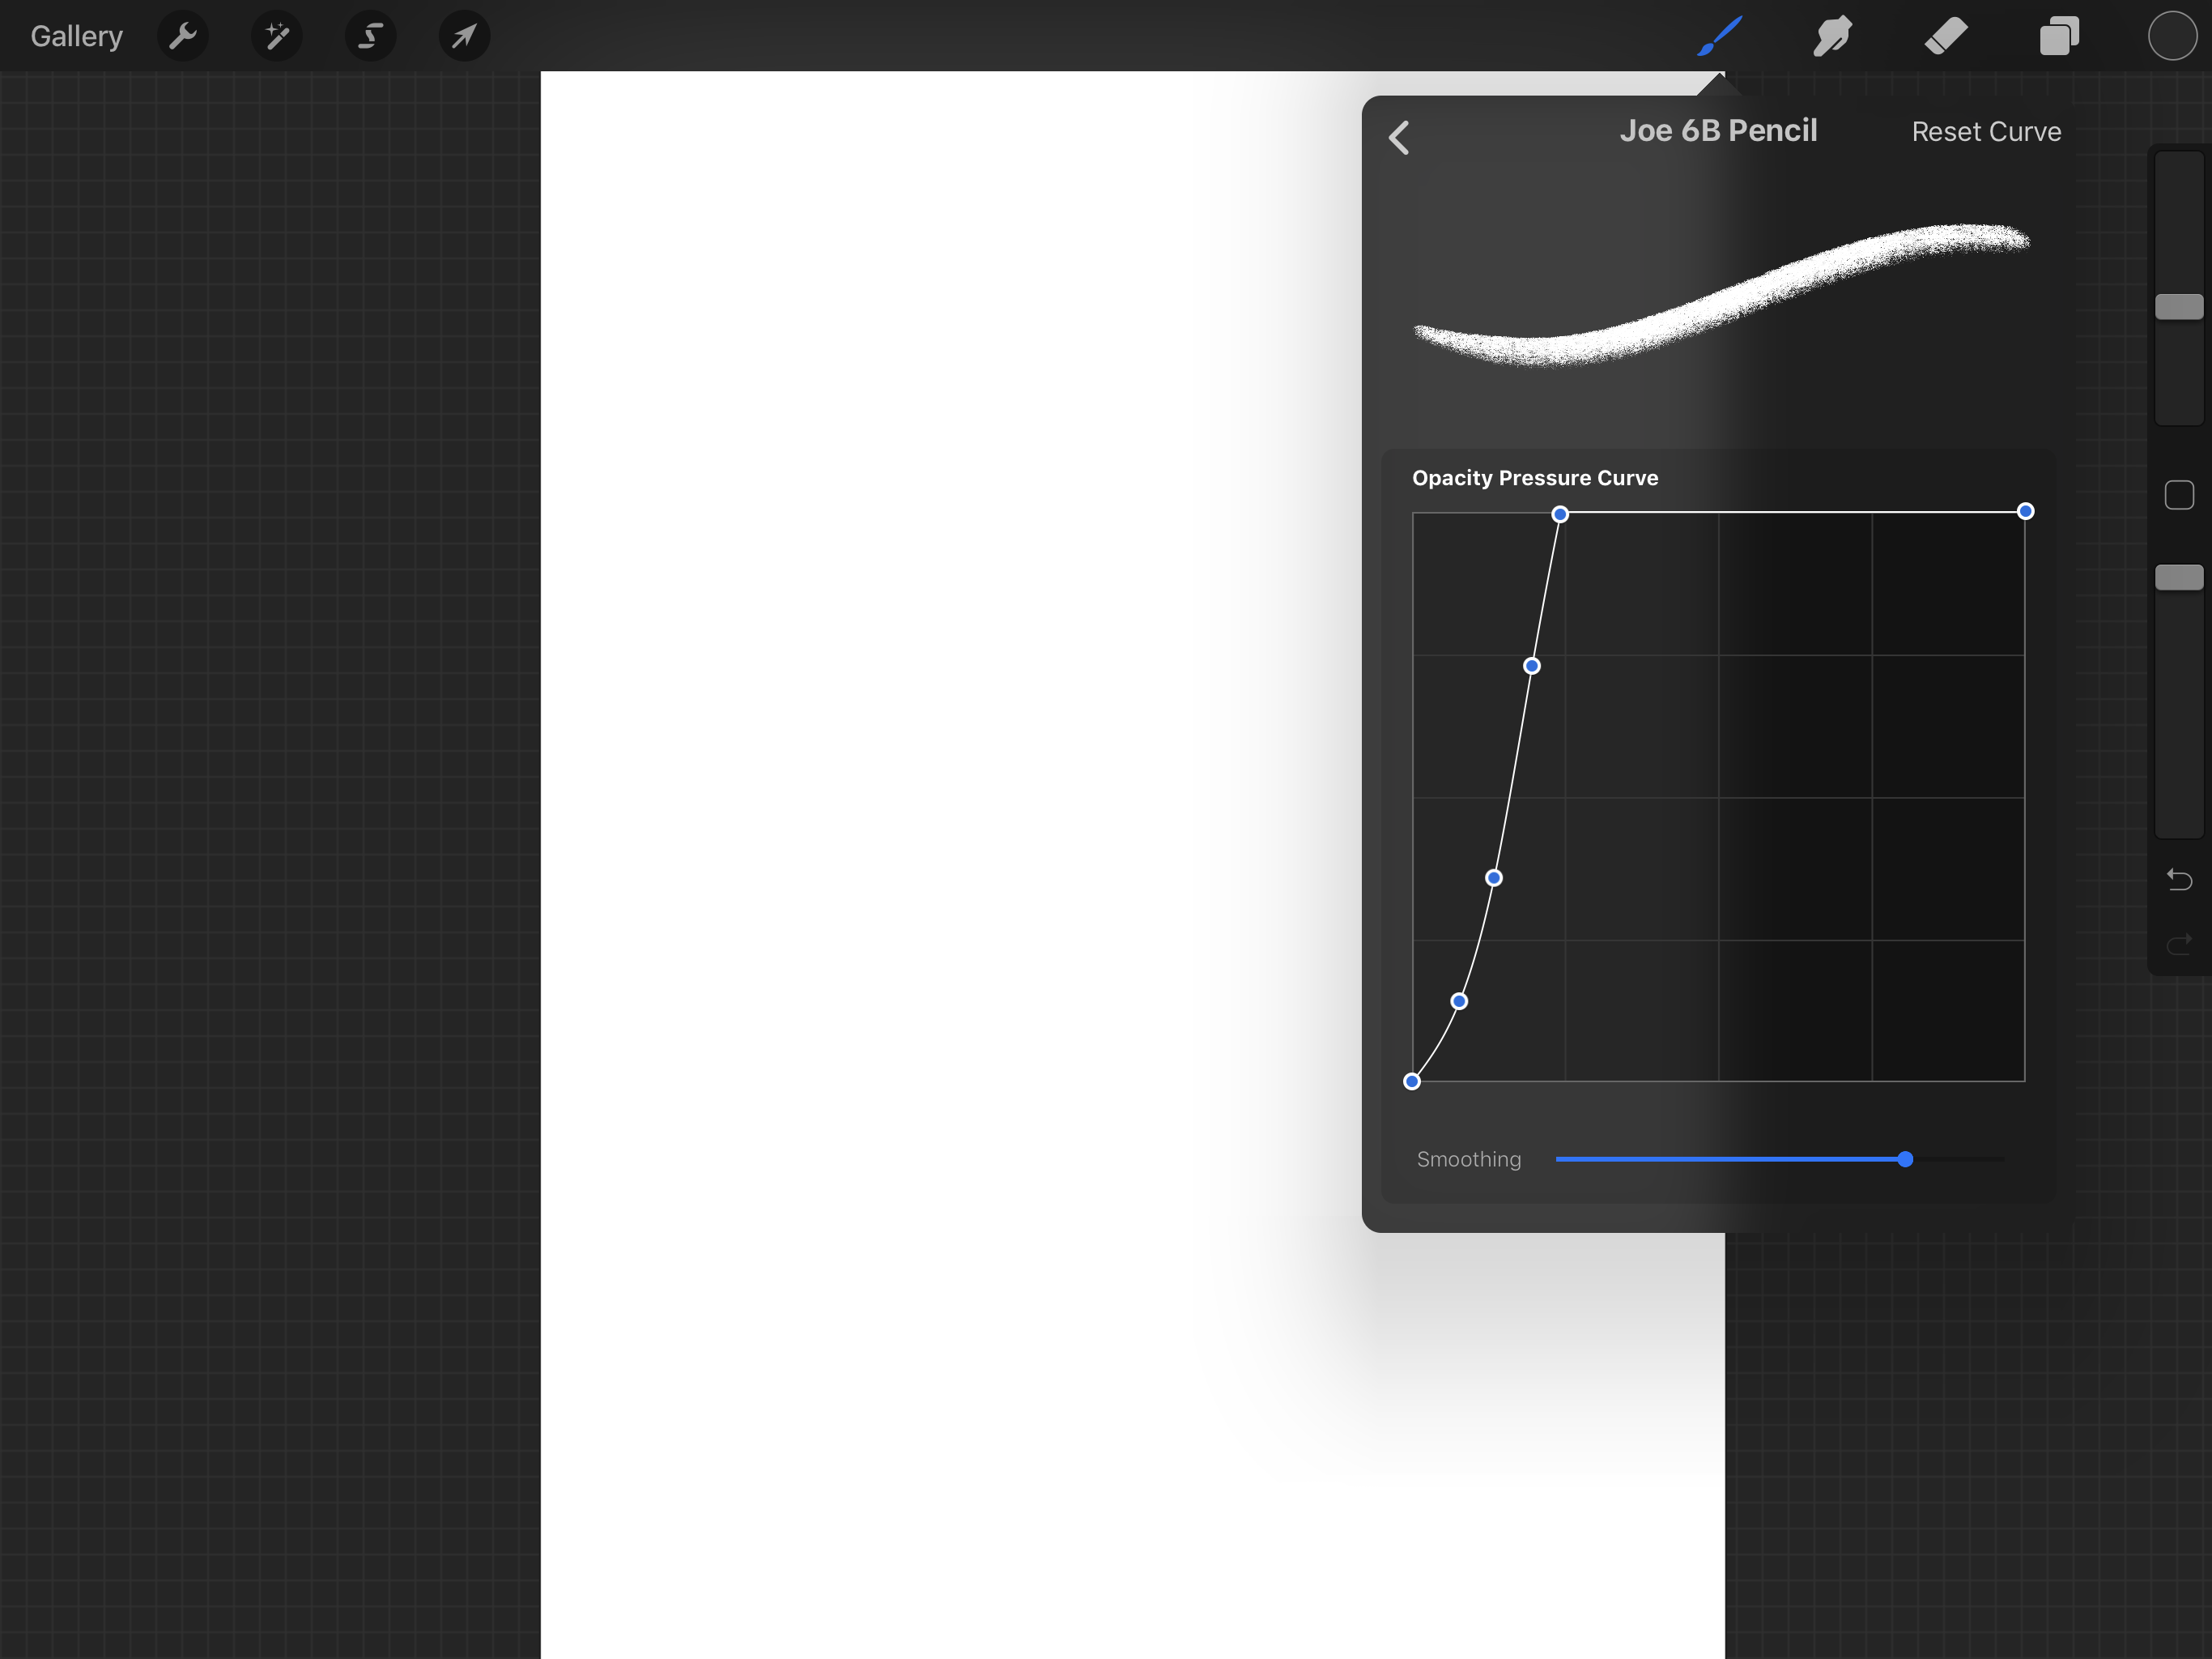
Task: Click the brush opacity slider handle
Action: pyautogui.click(x=2178, y=578)
